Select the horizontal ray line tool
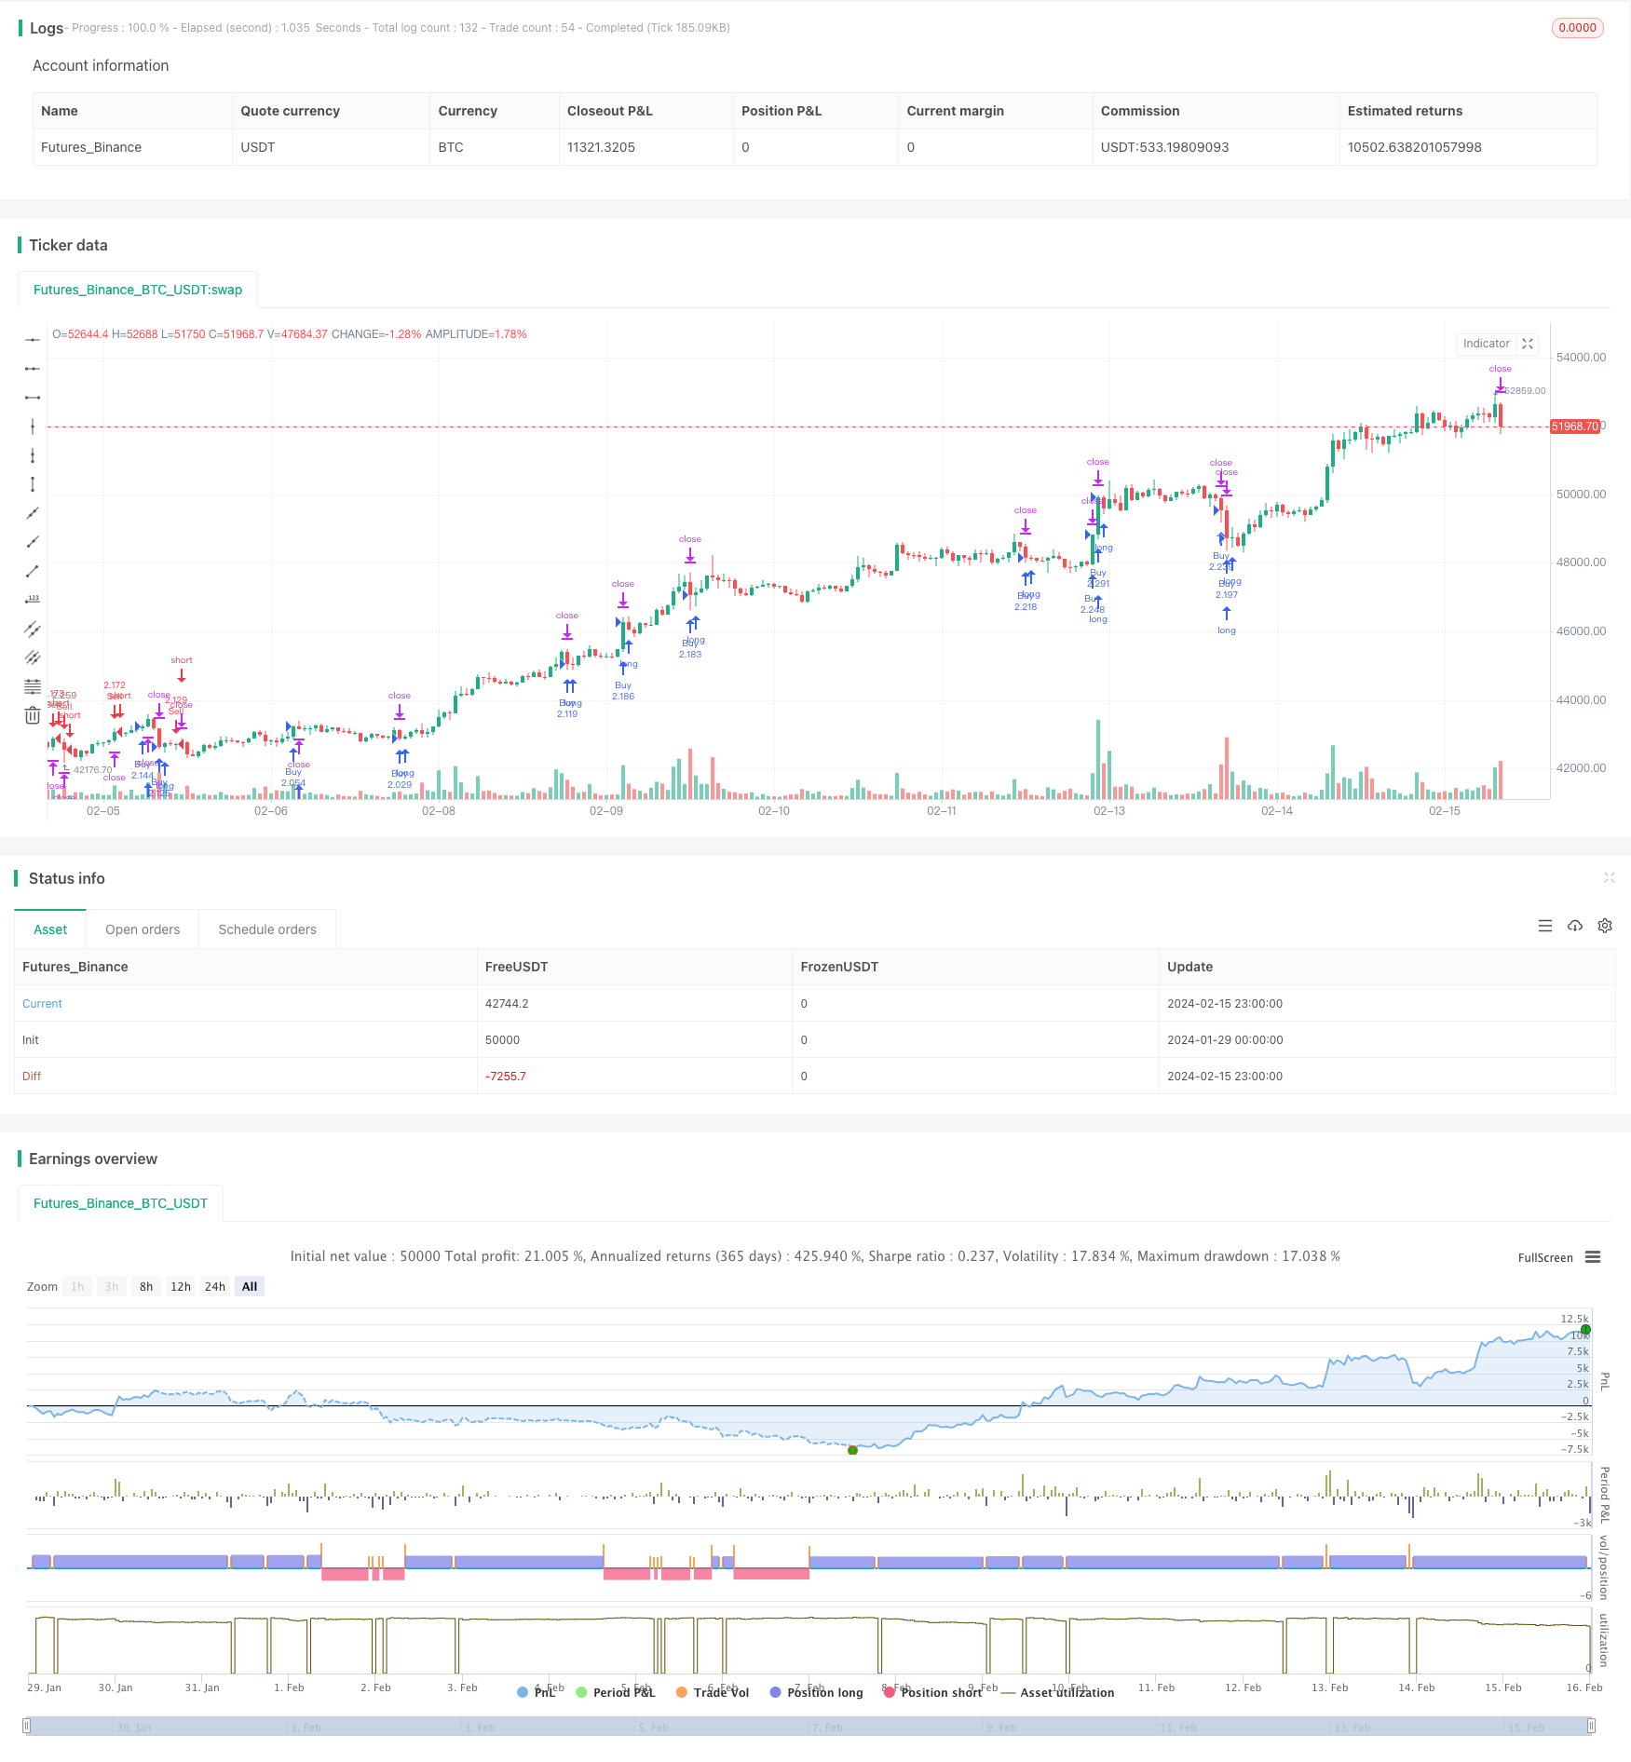Screen dimensions: 1631x1762 (x=33, y=369)
